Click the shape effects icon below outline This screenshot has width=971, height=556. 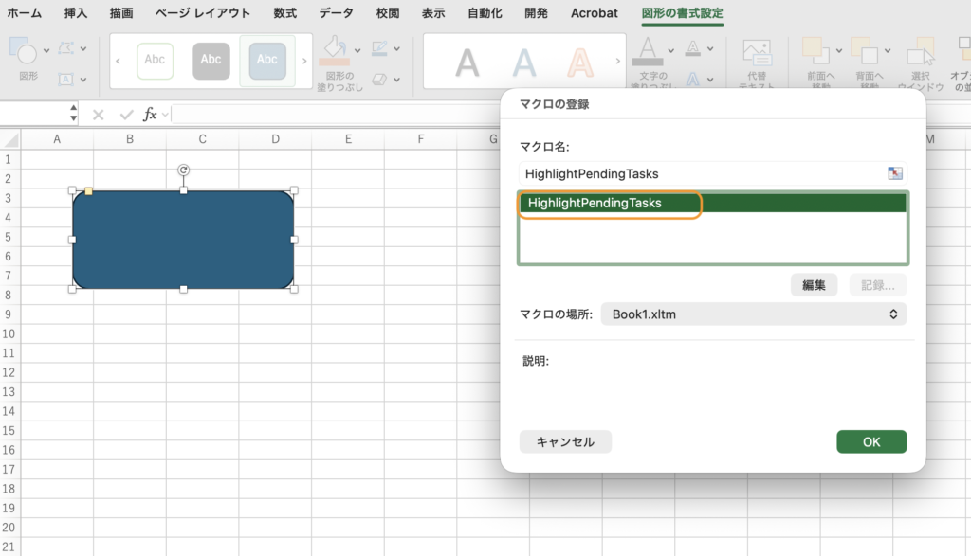pos(379,80)
